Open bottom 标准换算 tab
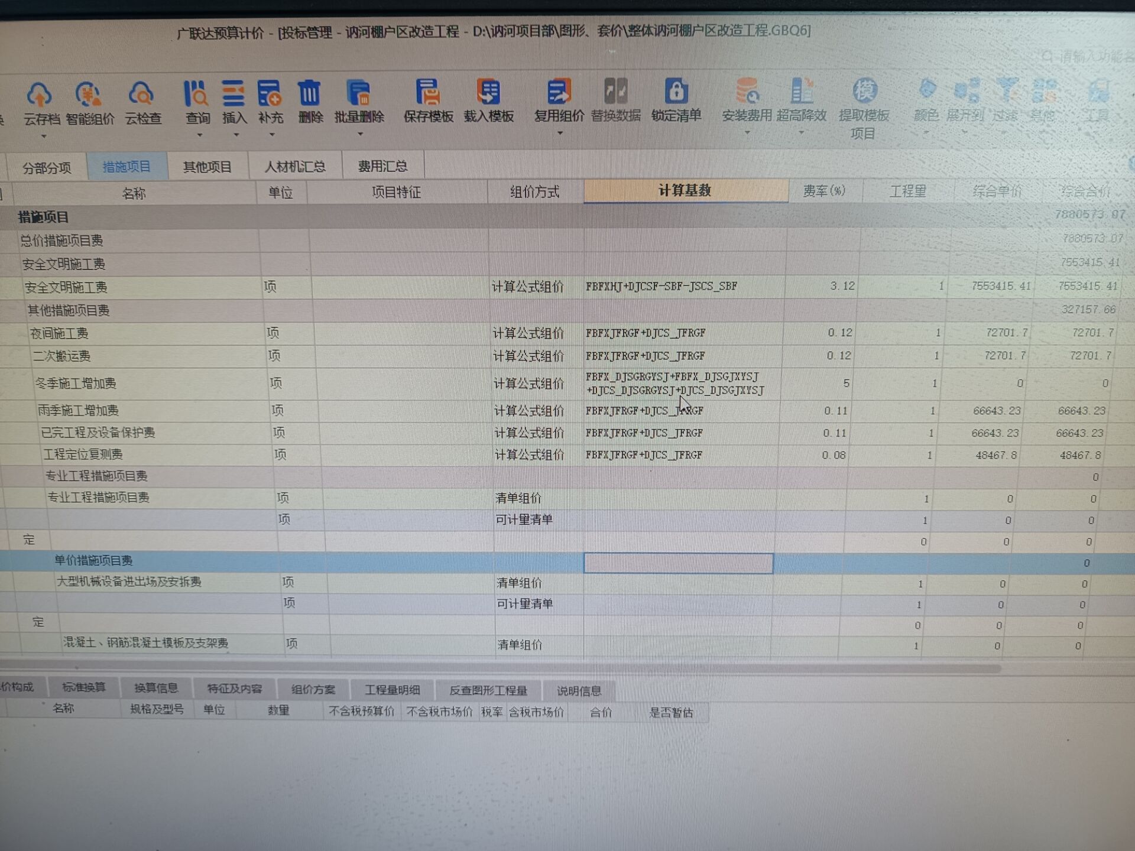This screenshot has width=1135, height=851. coord(83,687)
